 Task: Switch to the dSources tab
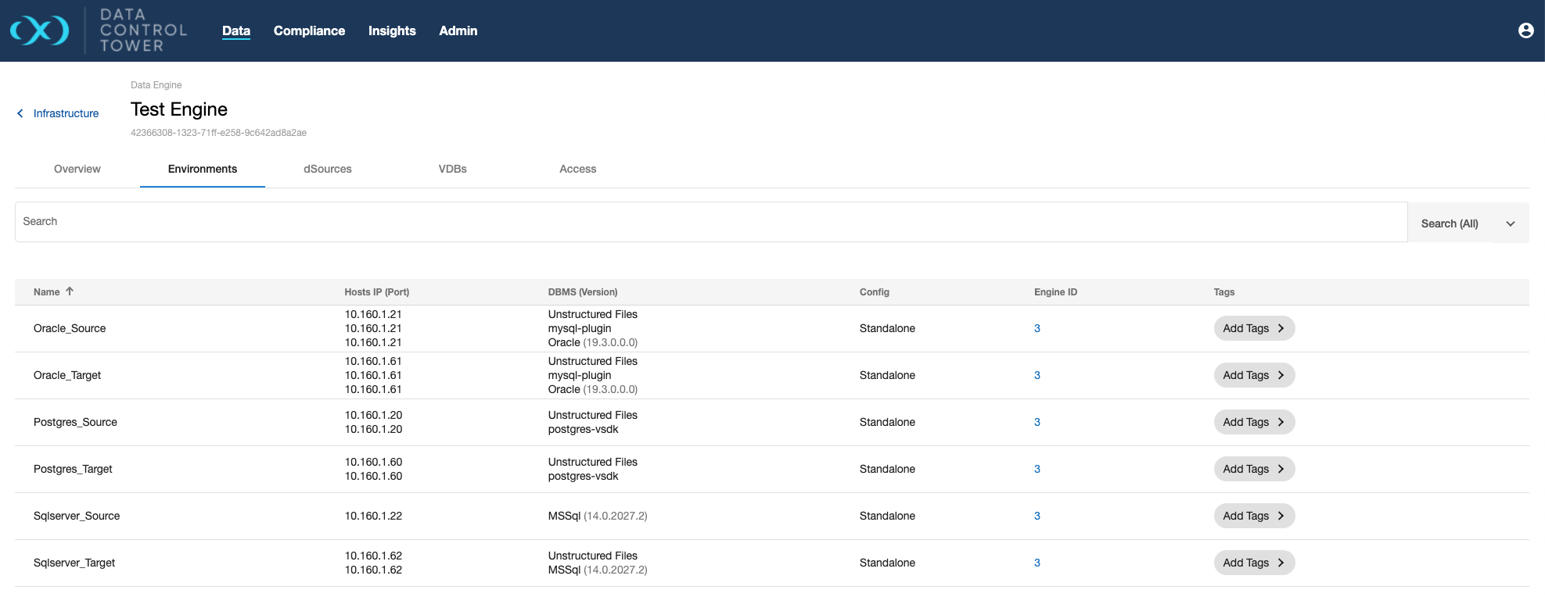pyautogui.click(x=327, y=169)
